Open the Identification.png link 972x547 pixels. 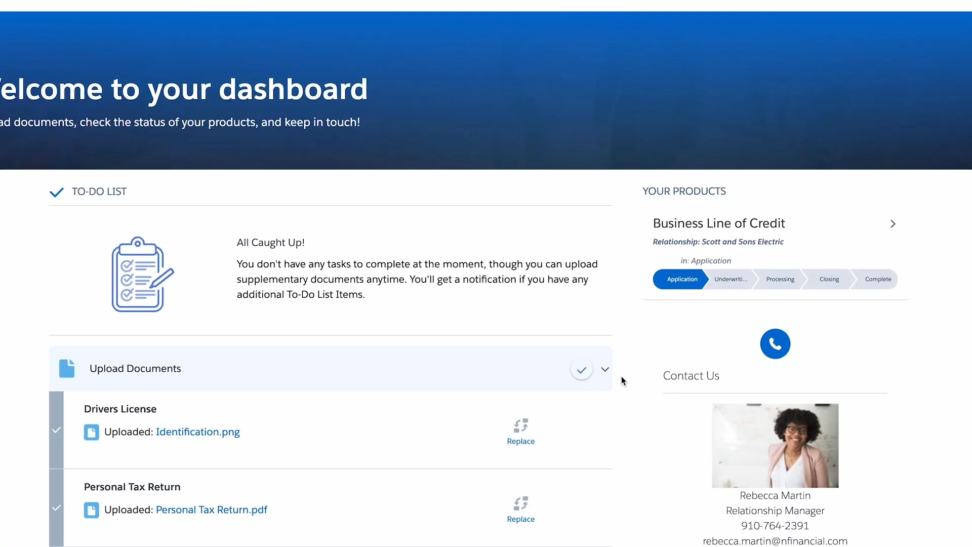197,432
